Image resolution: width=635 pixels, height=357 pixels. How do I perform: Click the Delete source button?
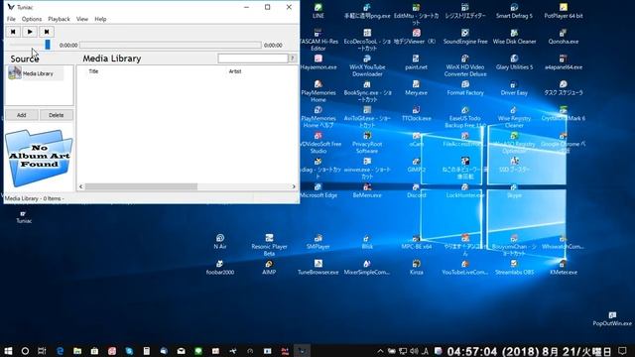coord(57,115)
